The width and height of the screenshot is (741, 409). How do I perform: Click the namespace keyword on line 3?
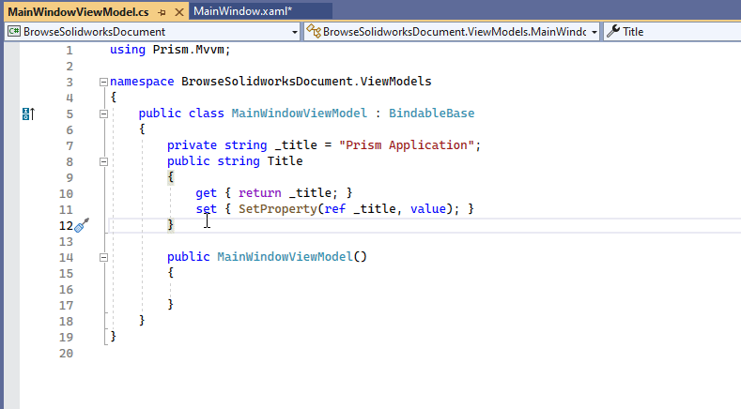click(142, 82)
